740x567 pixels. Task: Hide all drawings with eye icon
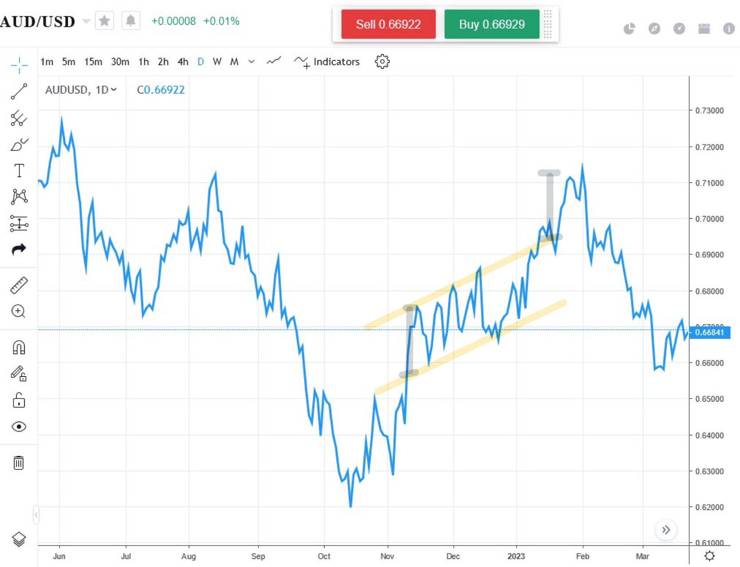click(19, 427)
